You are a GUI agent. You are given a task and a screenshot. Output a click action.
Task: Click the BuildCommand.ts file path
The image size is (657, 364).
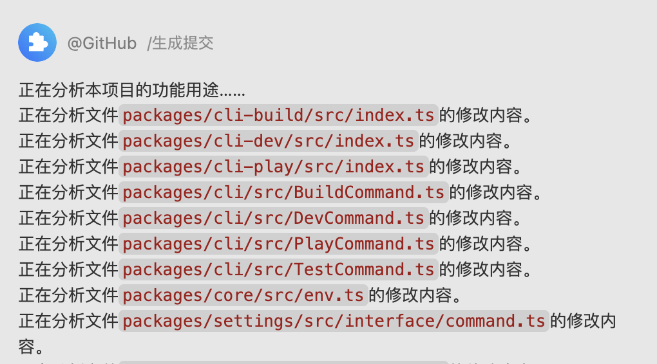[283, 192]
